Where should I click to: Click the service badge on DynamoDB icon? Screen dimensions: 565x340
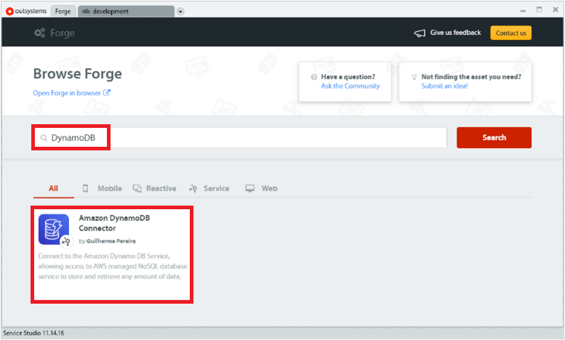[66, 241]
